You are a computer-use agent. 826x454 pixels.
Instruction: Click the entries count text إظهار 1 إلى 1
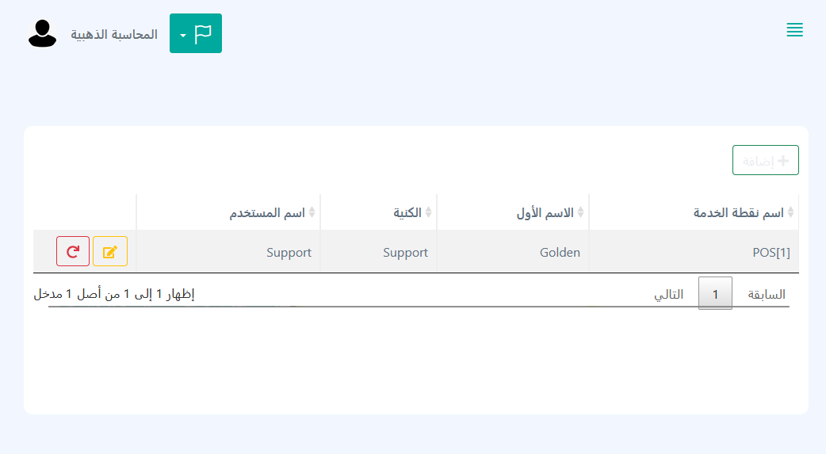pyautogui.click(x=114, y=294)
